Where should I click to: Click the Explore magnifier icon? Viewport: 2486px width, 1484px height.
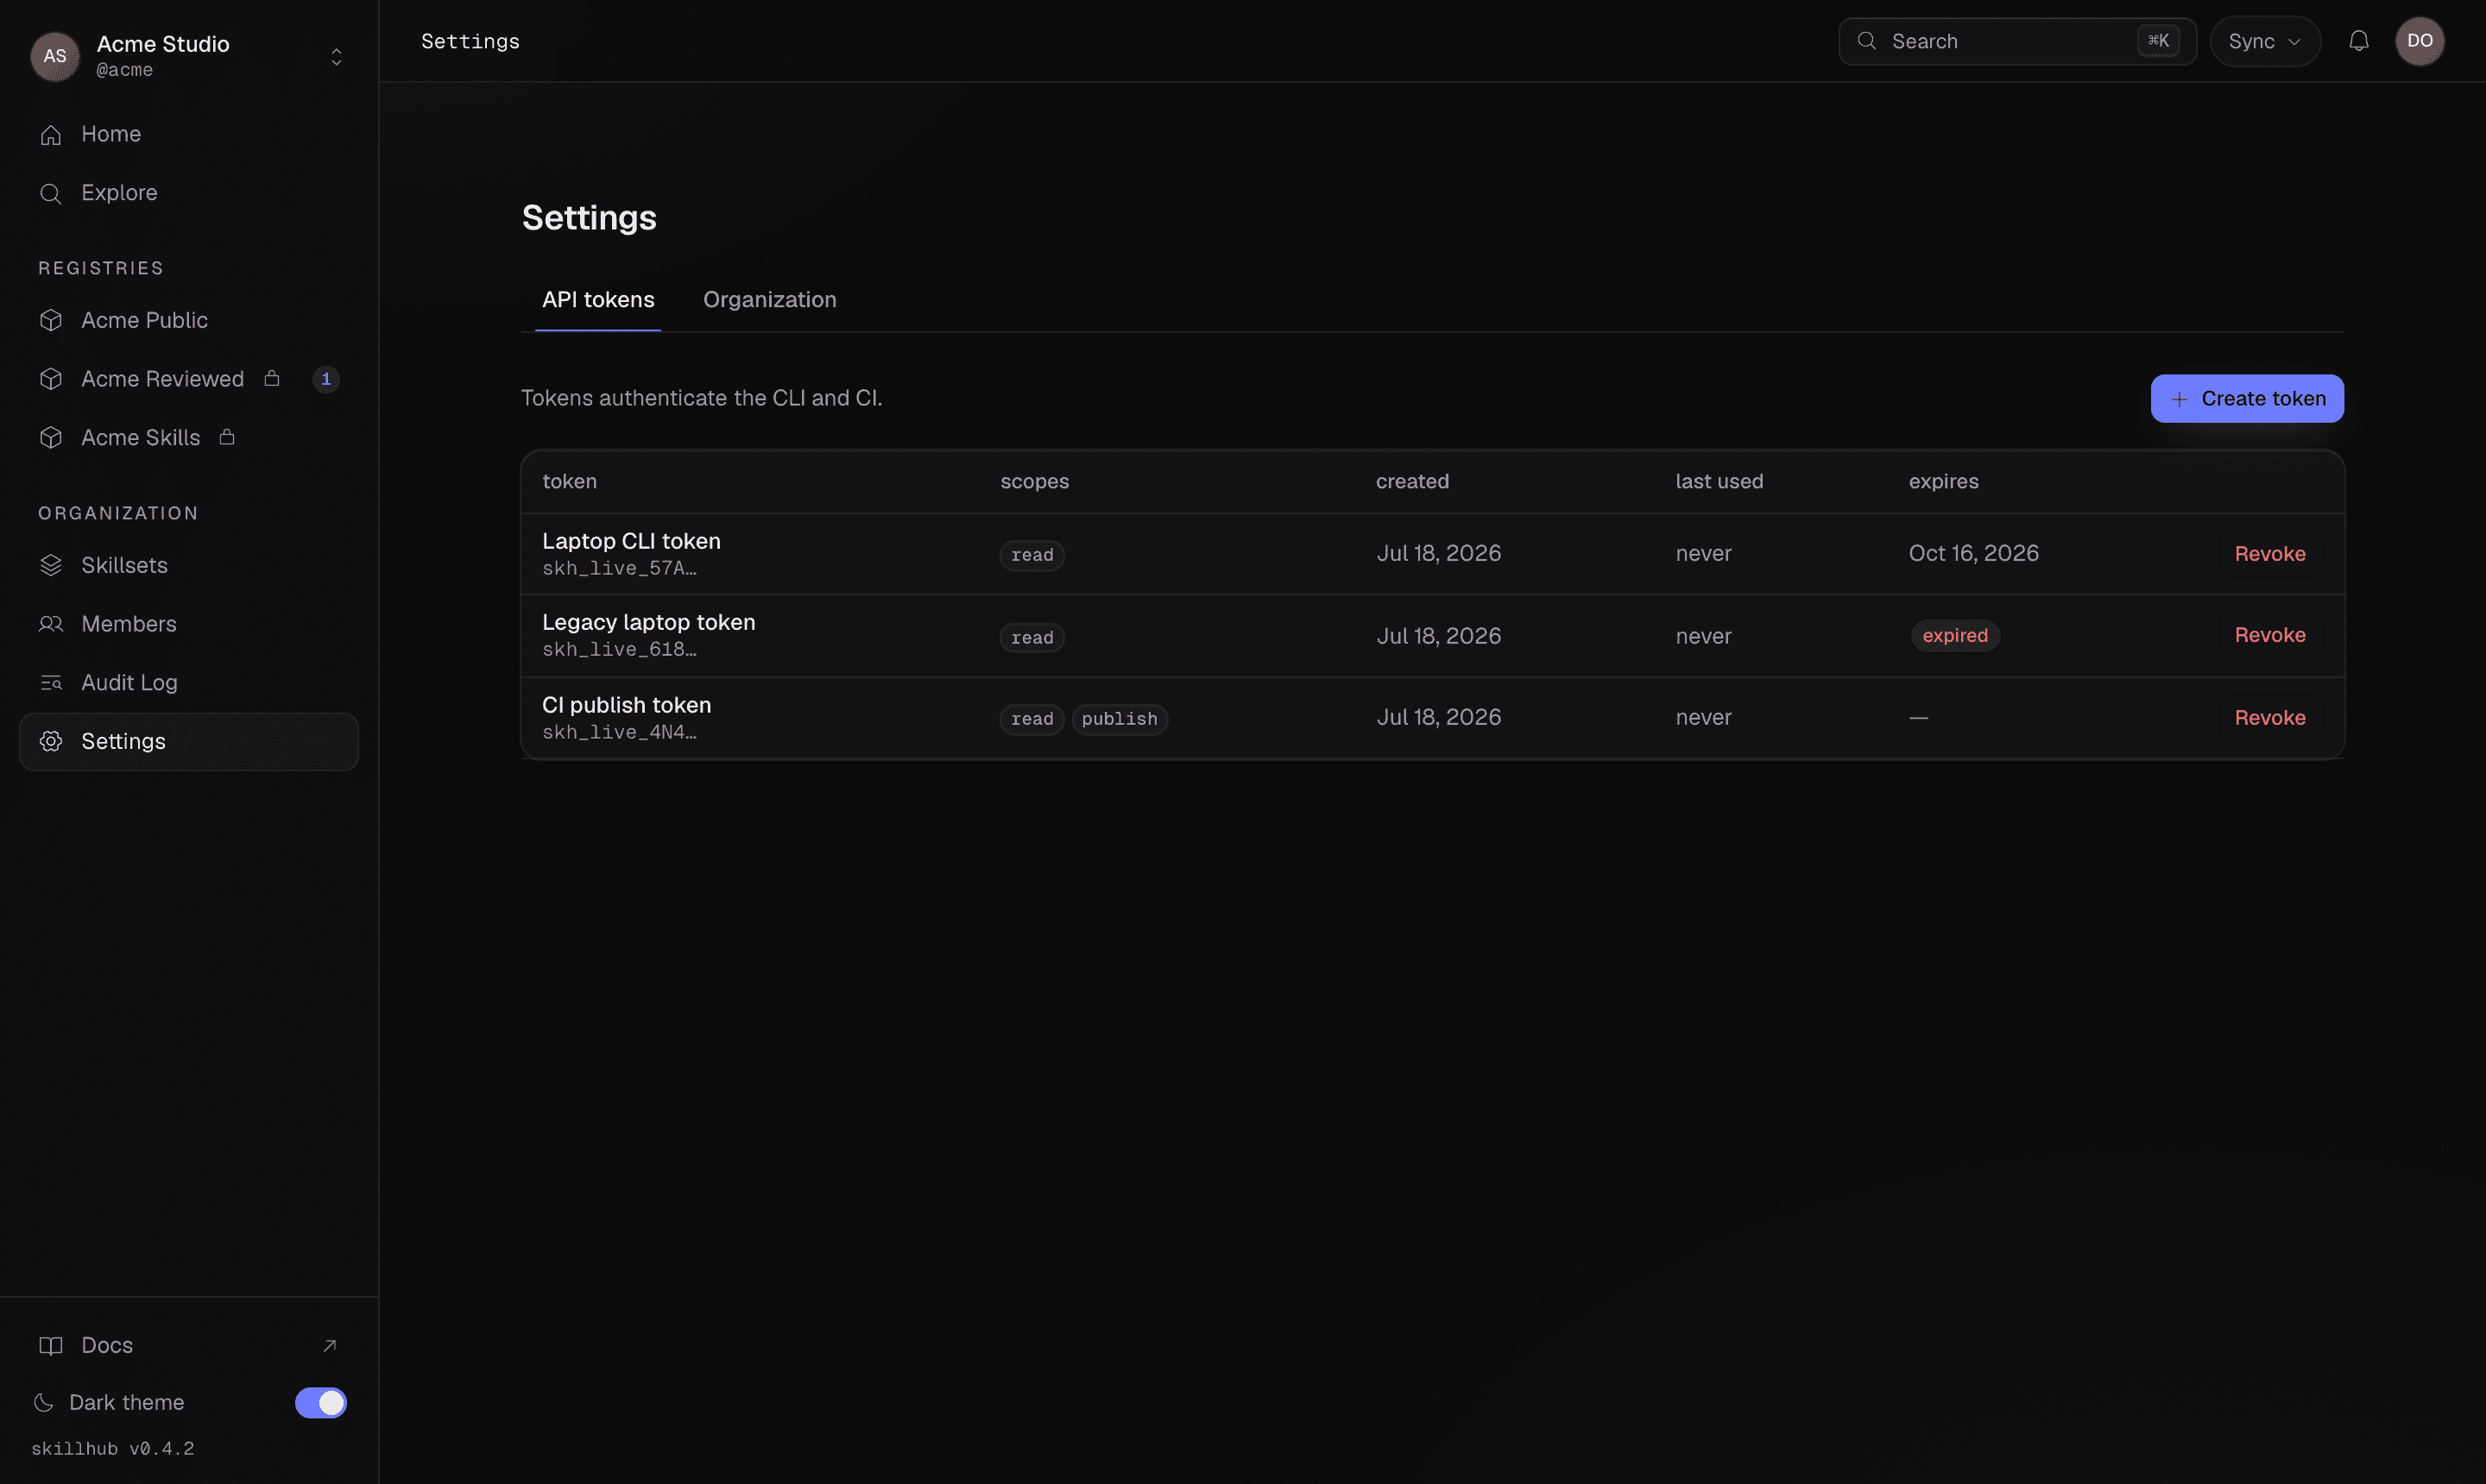pyautogui.click(x=51, y=193)
